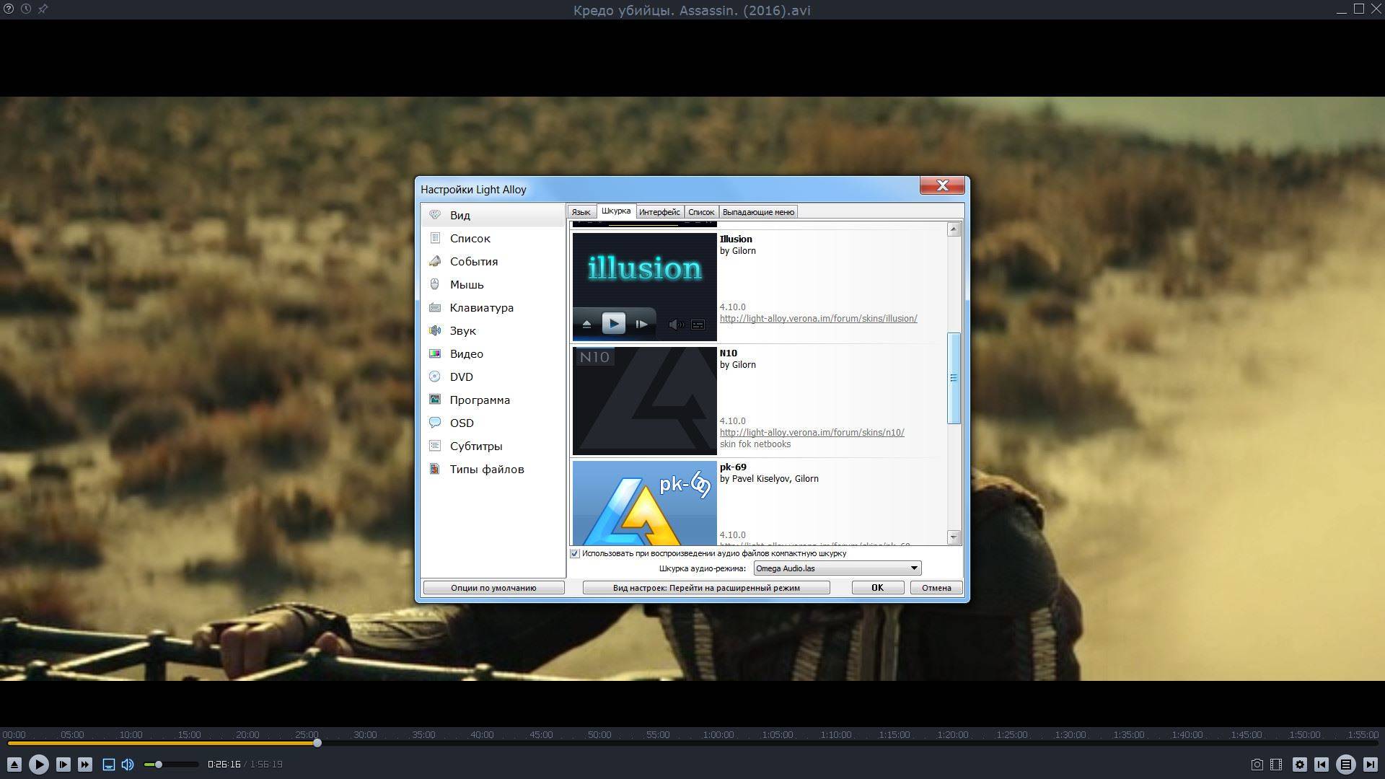Click the skin list scroll up arrow

pos(954,229)
